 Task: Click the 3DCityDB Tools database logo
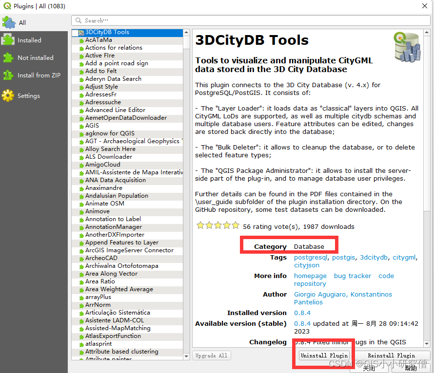[x=407, y=47]
